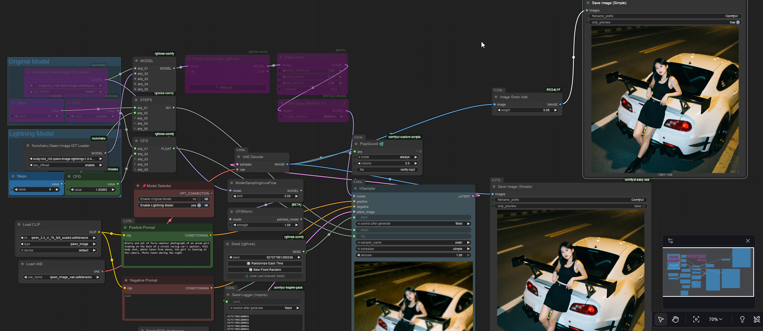Edit the PlaySound file notify.mp3 field
This screenshot has height=331, width=763.
(388, 170)
